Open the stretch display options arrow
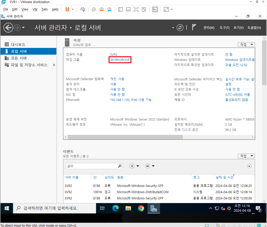267x227 pixels. pos(172,9)
